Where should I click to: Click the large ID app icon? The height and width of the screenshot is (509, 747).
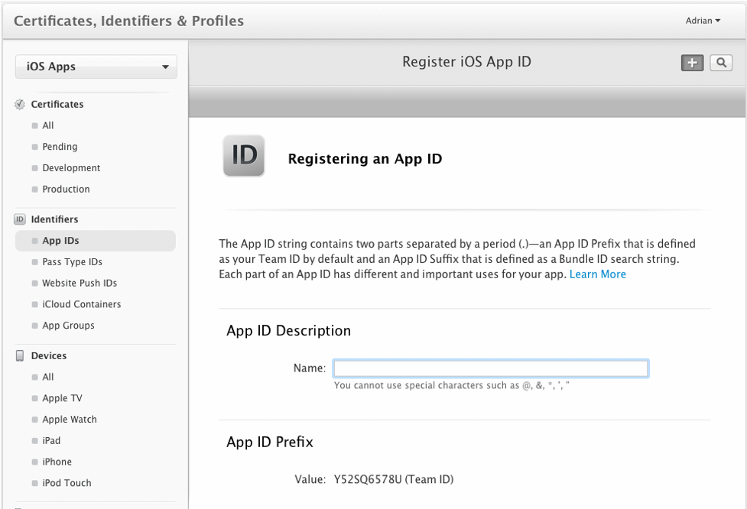coord(244,156)
